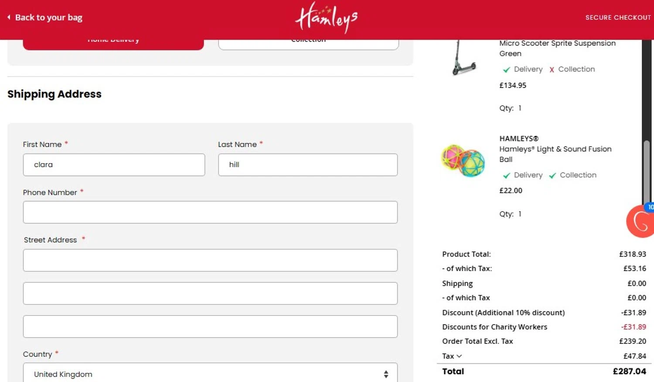
Task: Click the £22.00 Fusion Ball price
Action: [511, 191]
